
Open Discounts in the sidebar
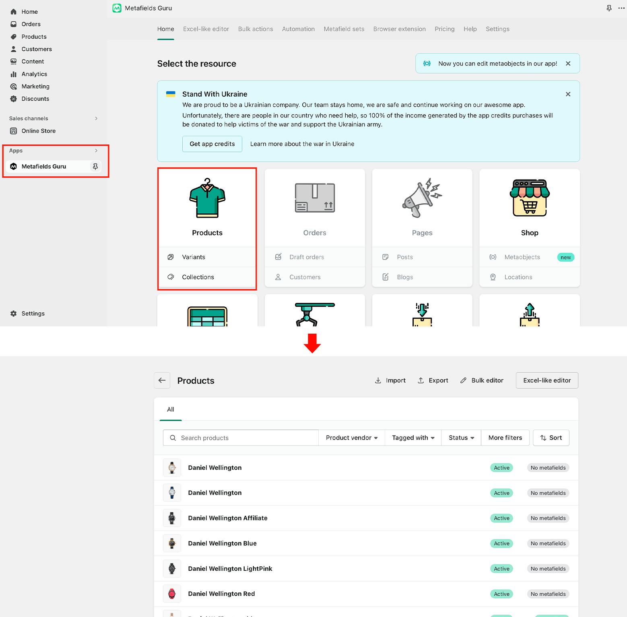(35, 99)
